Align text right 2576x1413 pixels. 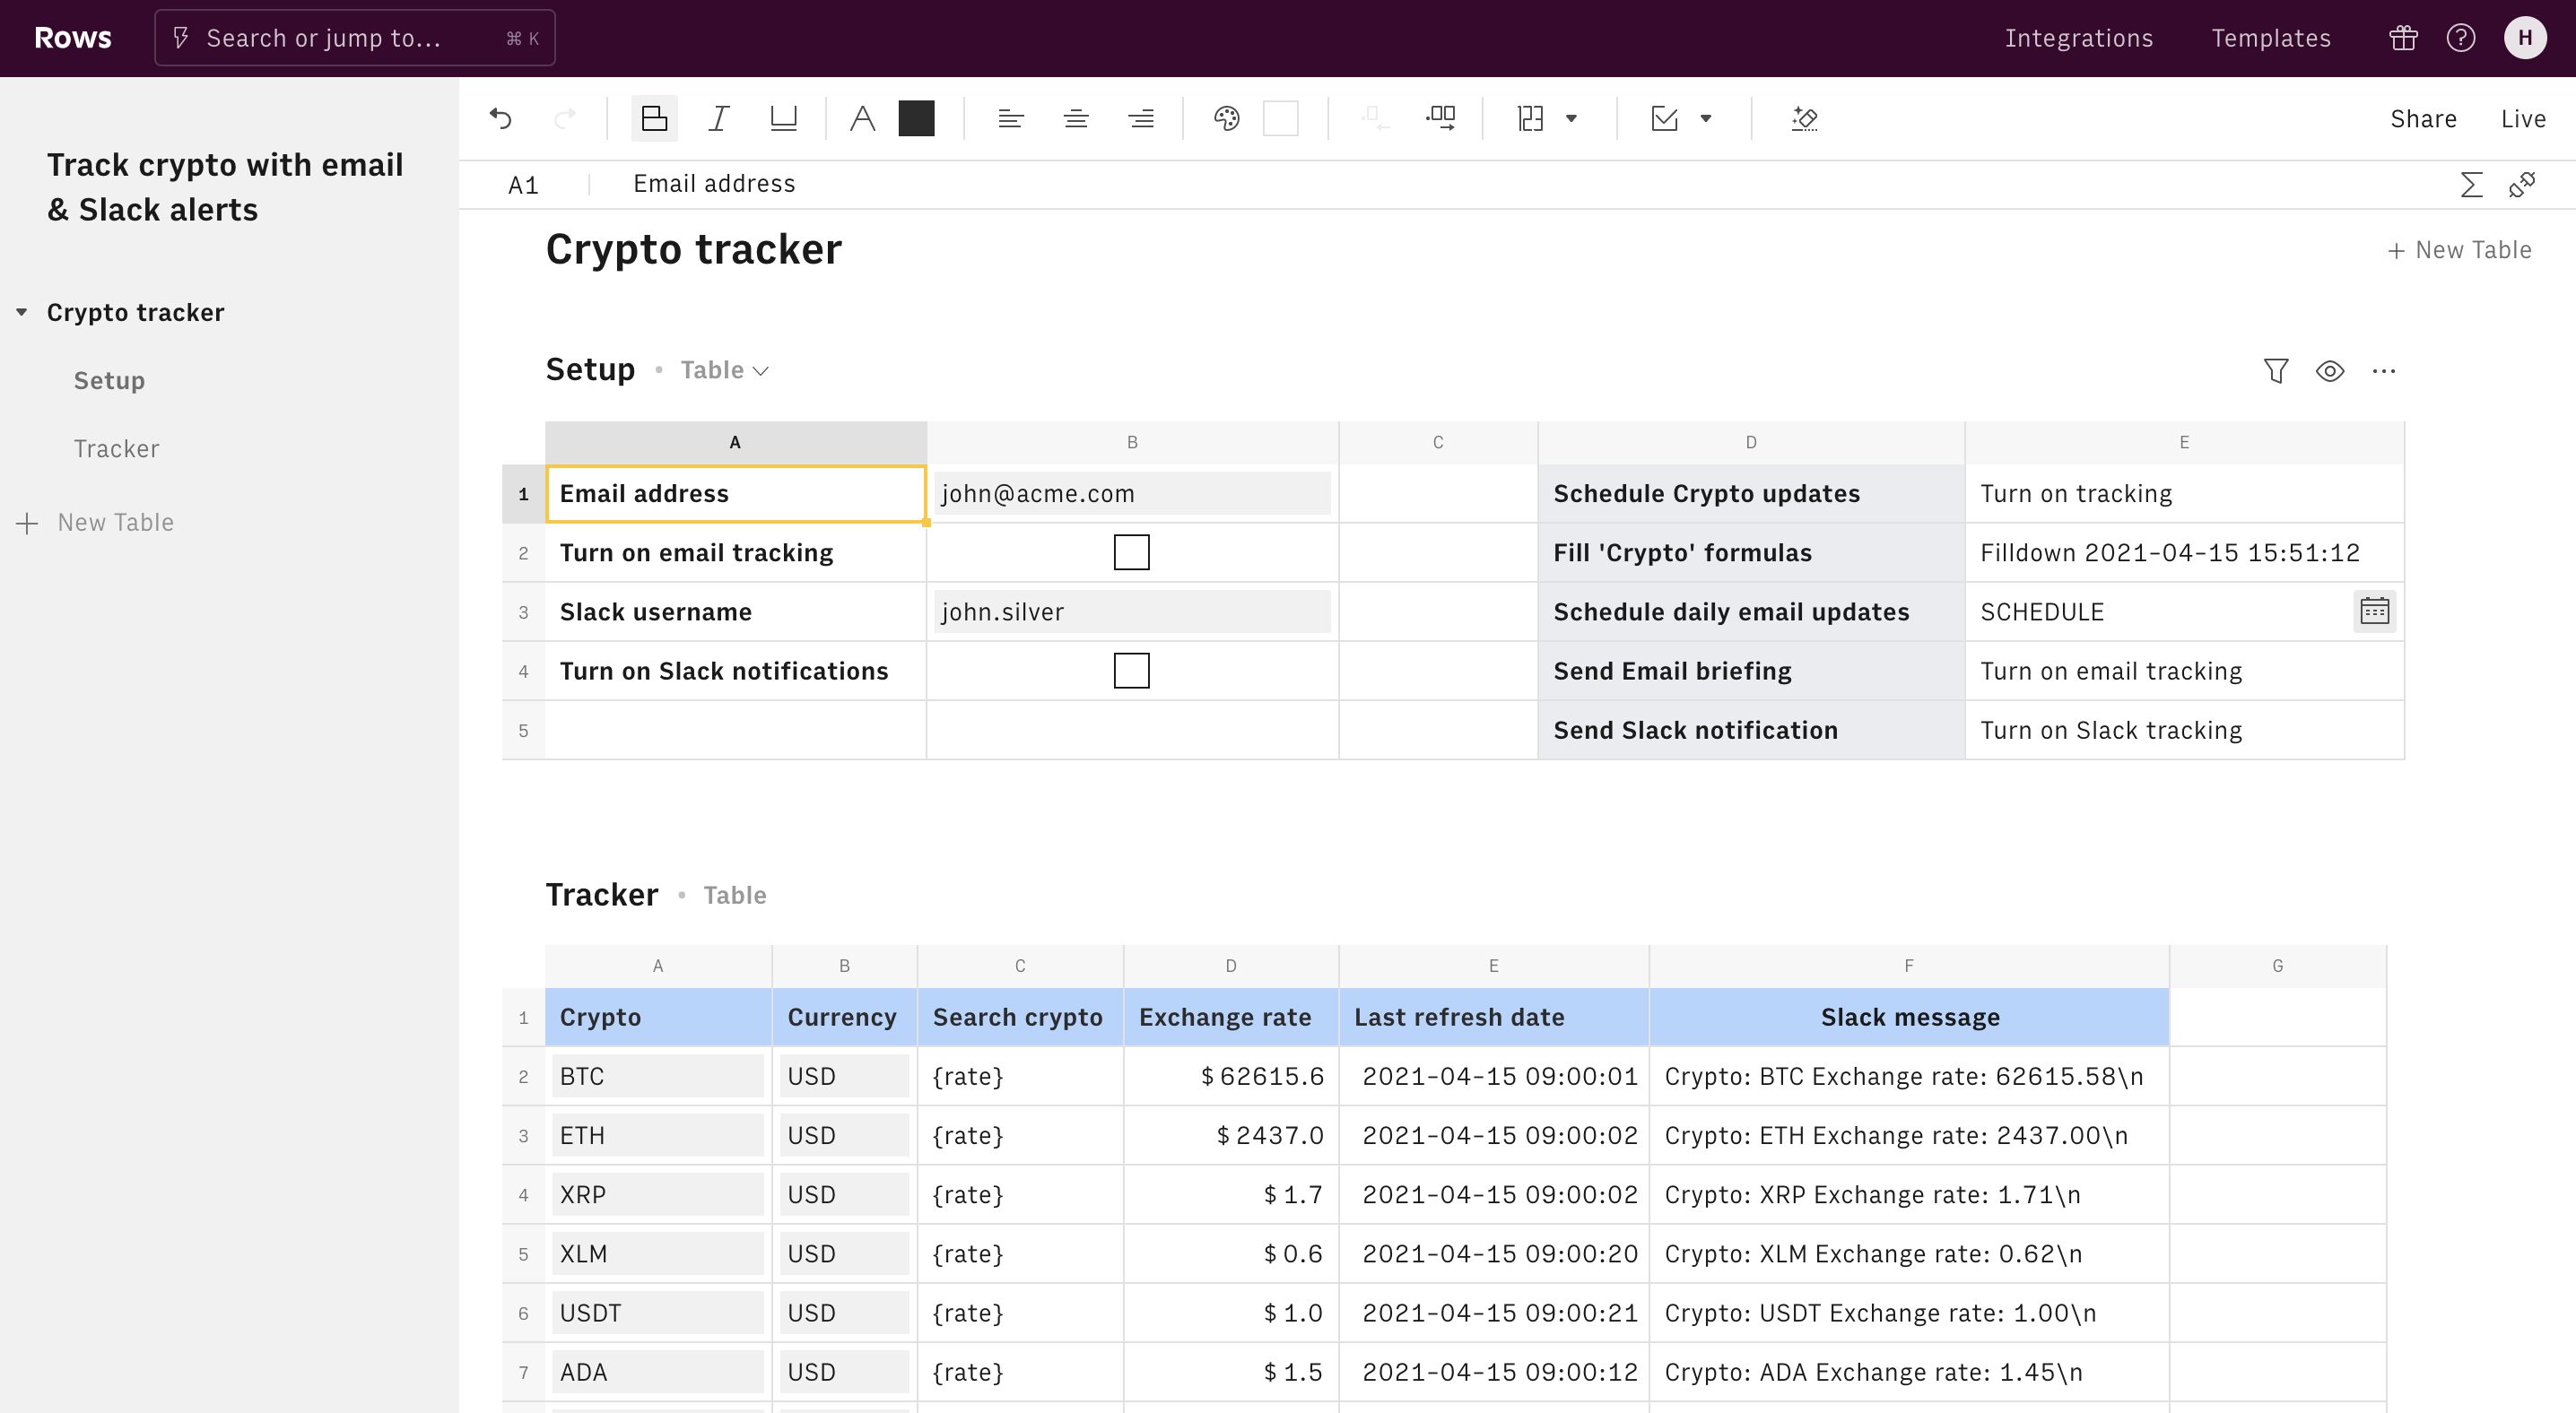(x=1141, y=119)
